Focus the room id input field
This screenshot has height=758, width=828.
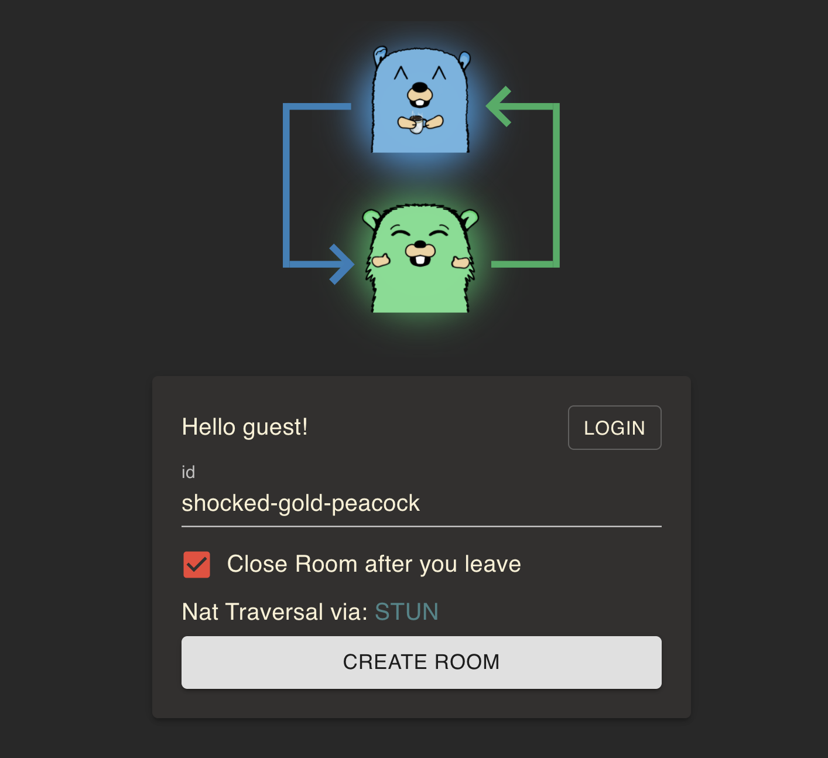click(422, 504)
